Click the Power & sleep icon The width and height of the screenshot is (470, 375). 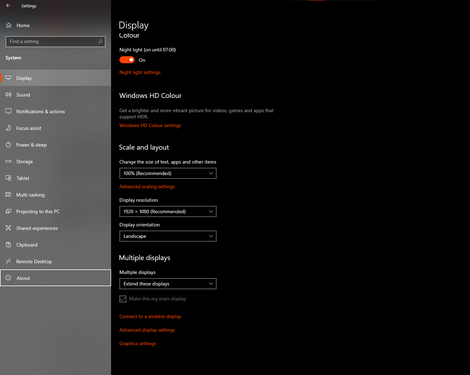coord(8,144)
